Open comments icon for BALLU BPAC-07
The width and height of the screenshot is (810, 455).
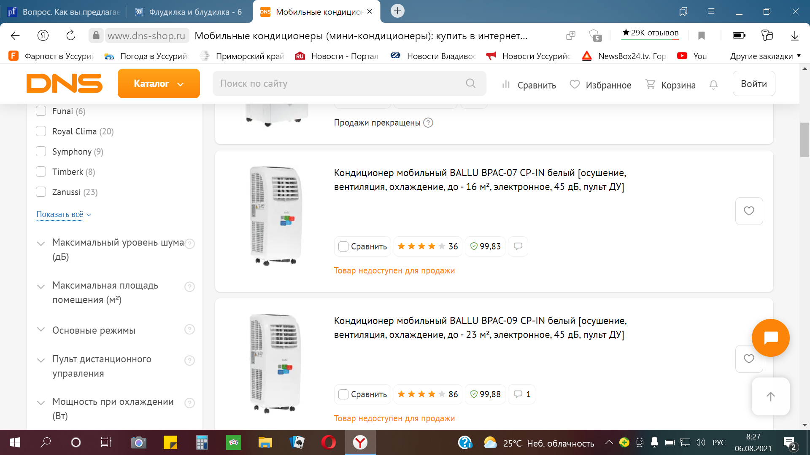coord(518,246)
